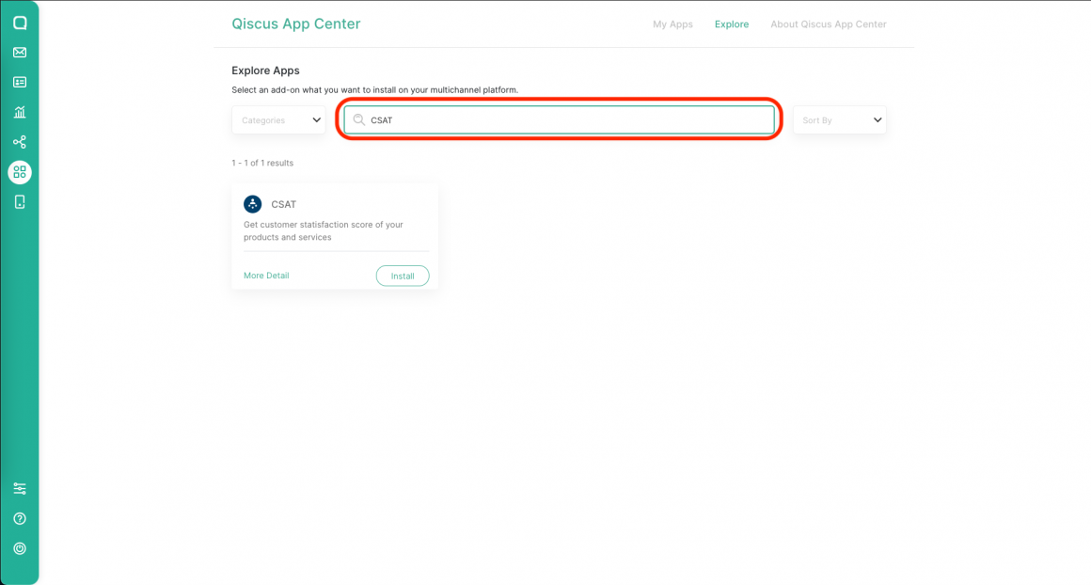This screenshot has width=1091, height=585.
Task: Open the Sort By dropdown
Action: coord(839,119)
